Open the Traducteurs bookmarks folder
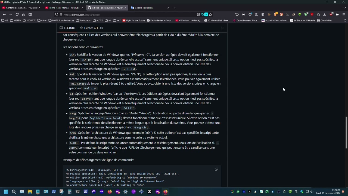The width and height of the screenshot is (348, 196). point(83,20)
